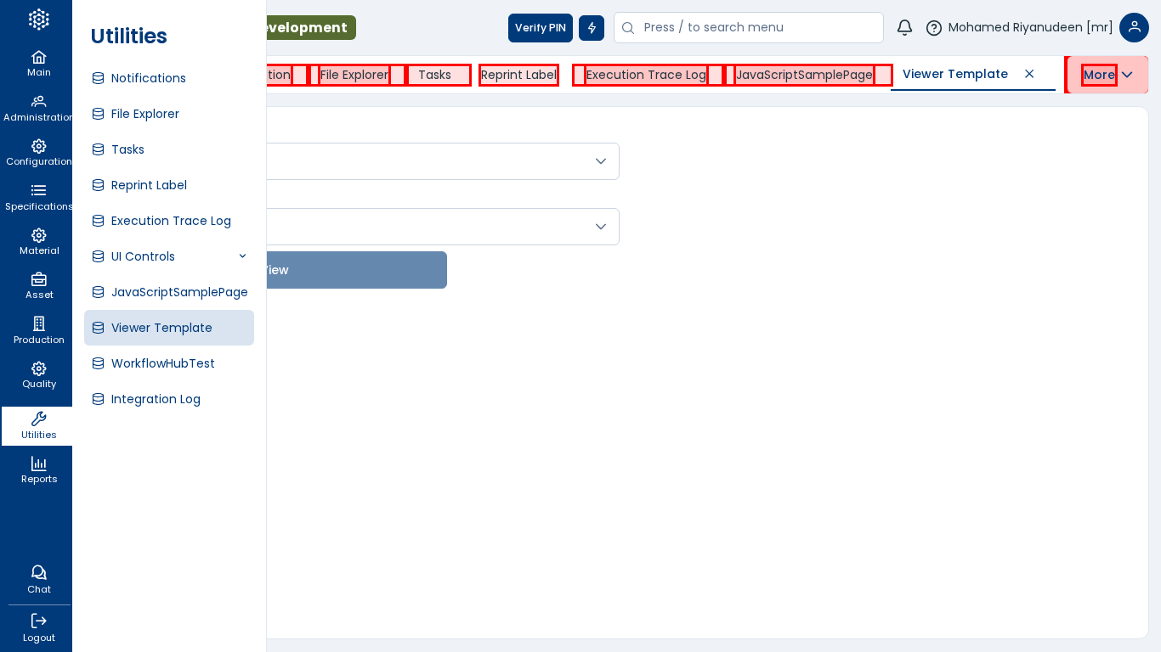Expand the first dropdown in Viewer Template

coord(600,161)
